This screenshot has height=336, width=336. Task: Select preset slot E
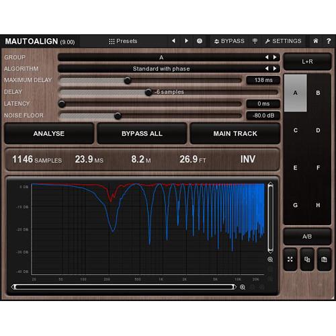click(296, 168)
